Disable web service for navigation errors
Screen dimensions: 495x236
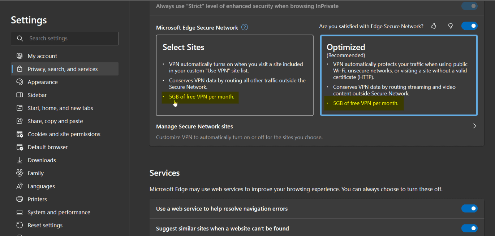coord(469,209)
